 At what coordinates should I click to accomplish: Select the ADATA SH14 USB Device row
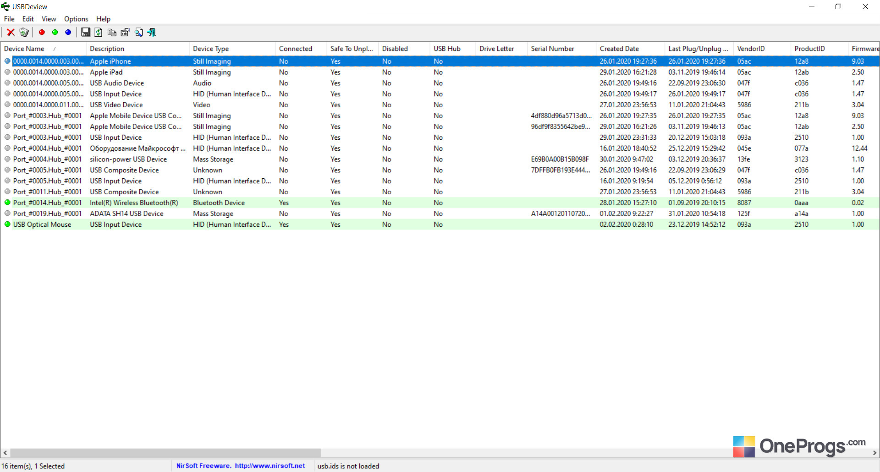(x=440, y=214)
